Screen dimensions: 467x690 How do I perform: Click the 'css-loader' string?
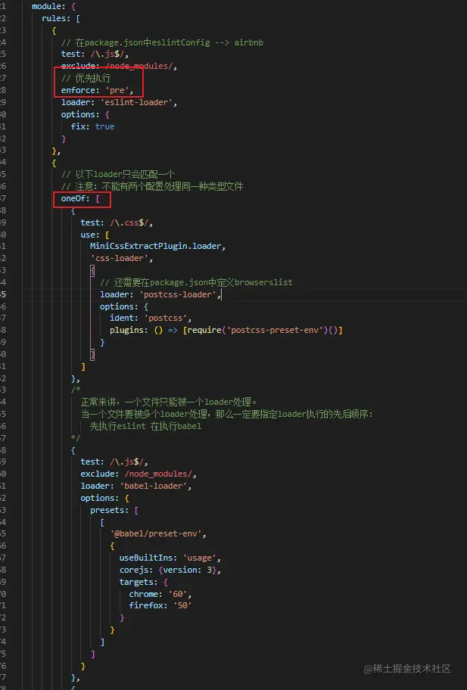pyautogui.click(x=120, y=259)
